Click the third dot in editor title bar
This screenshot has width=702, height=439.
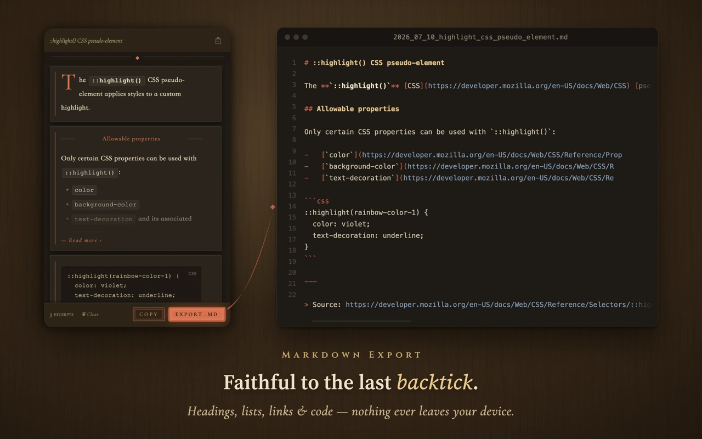305,37
